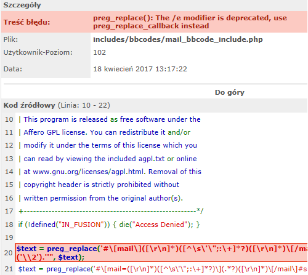Select line number 19 of empty row
This screenshot has height=275, width=308.
tap(9, 237)
